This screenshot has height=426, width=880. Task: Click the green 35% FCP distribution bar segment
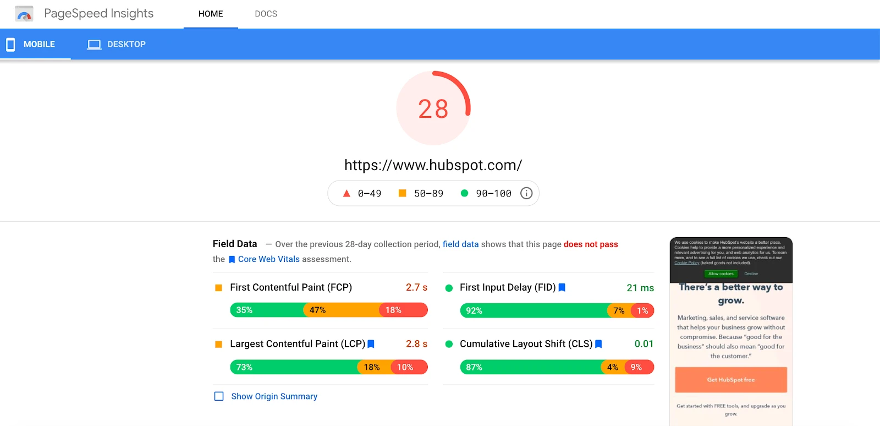click(267, 310)
